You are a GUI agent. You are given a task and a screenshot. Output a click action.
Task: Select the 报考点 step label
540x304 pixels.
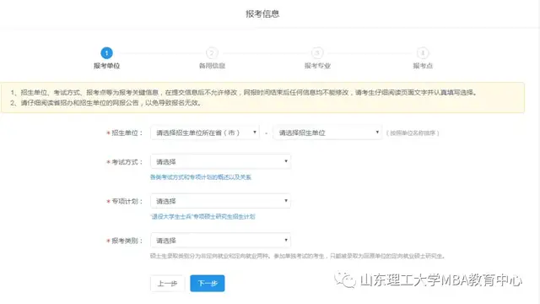tap(423, 66)
